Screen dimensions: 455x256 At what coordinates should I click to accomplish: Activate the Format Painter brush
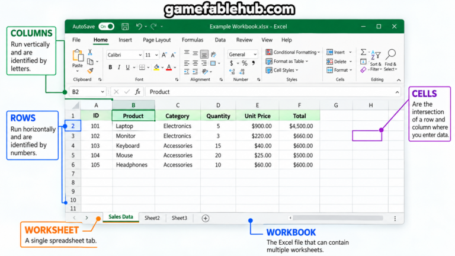pyautogui.click(x=90, y=71)
